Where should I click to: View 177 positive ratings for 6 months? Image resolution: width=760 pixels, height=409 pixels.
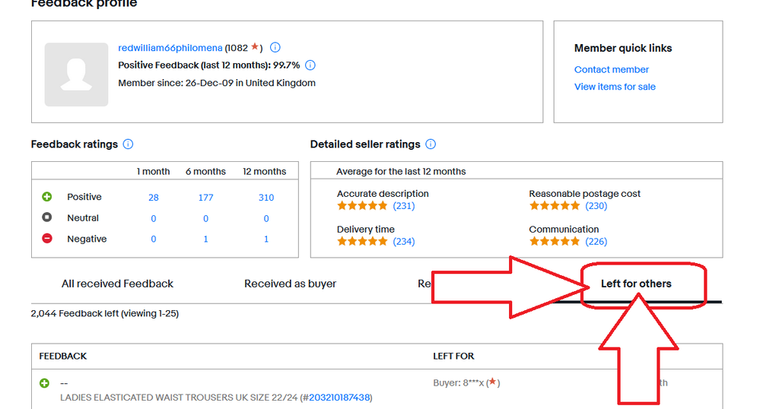pyautogui.click(x=205, y=198)
